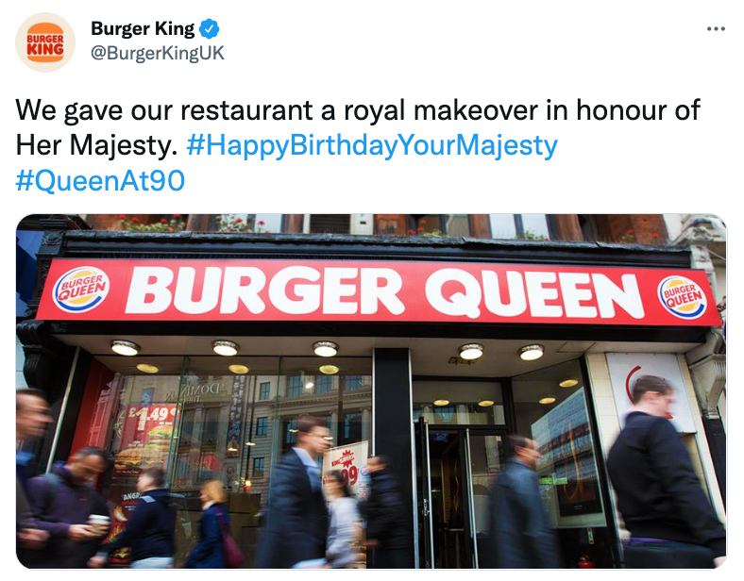Click the £1.49 burger poster in window

[149, 434]
